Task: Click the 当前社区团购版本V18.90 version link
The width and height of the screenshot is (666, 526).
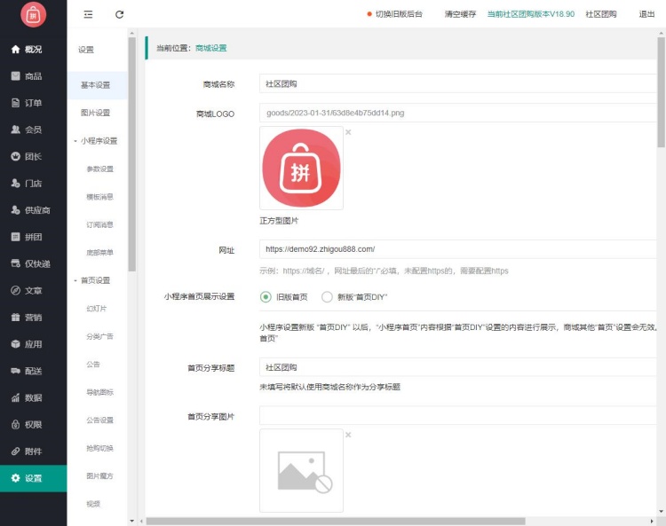Action: point(530,14)
